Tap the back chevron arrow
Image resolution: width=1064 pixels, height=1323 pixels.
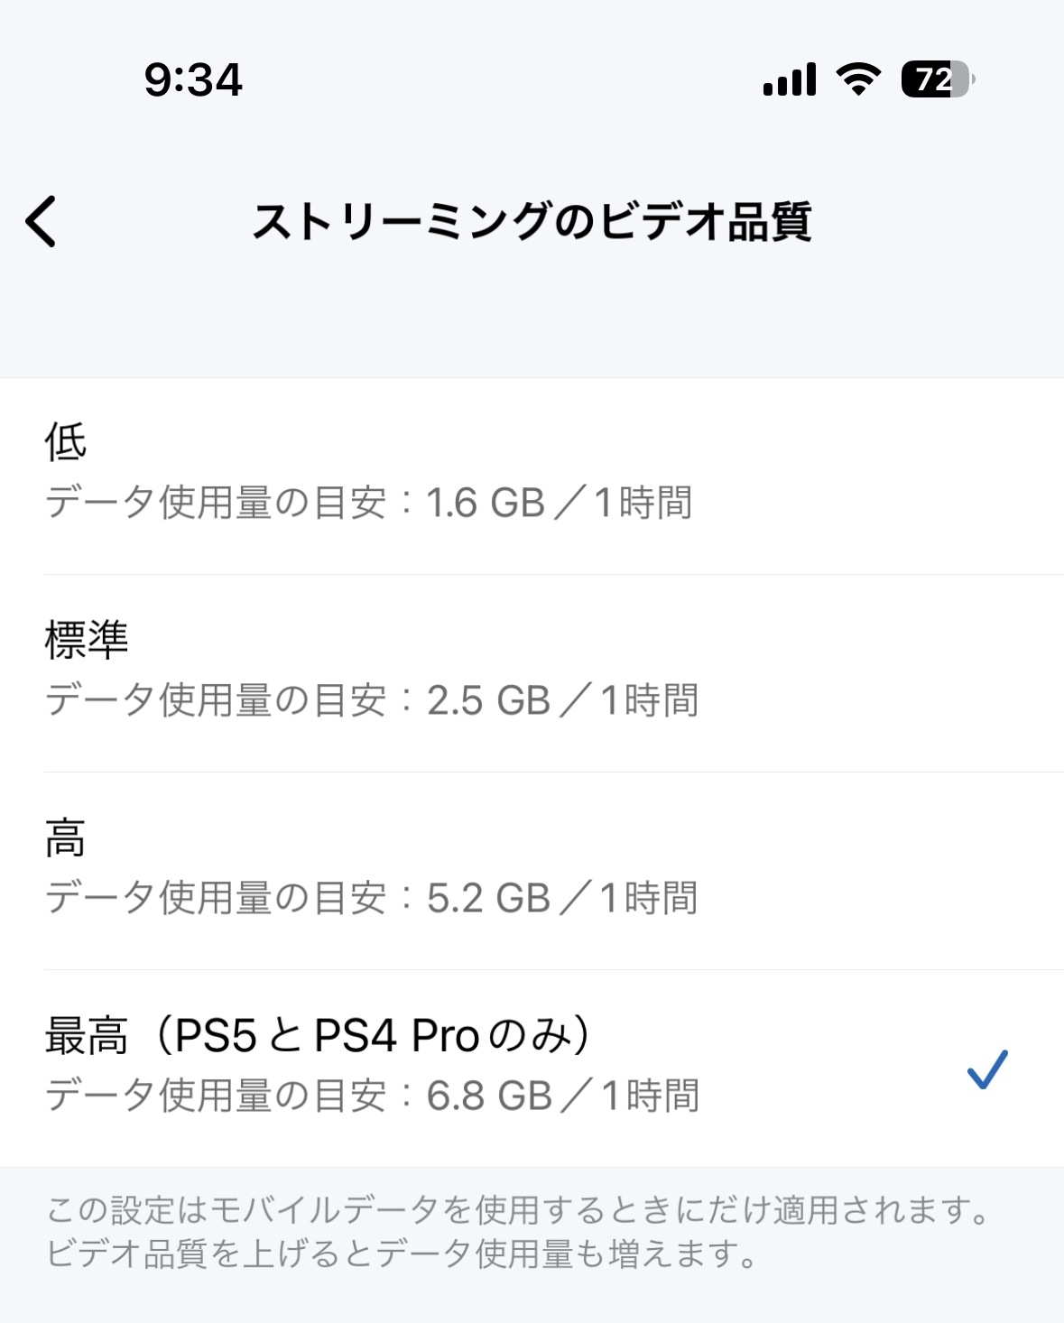(x=42, y=221)
